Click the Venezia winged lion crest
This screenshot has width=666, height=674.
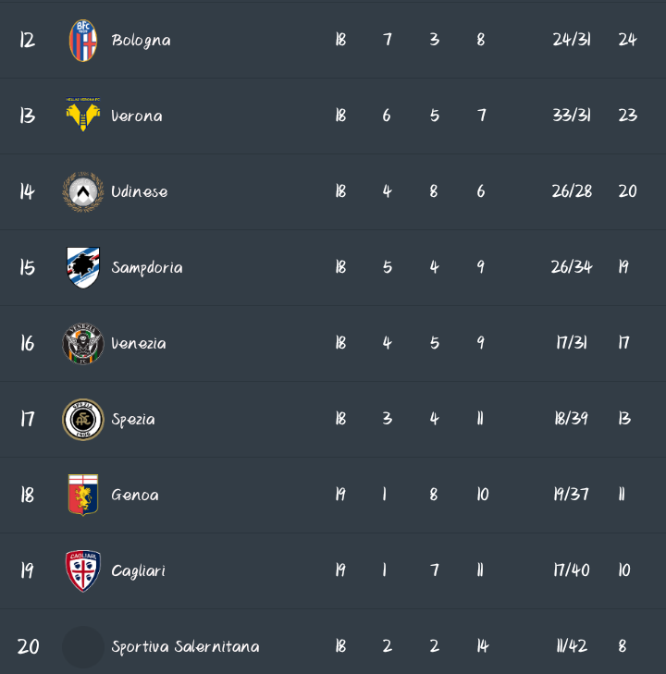[83, 344]
